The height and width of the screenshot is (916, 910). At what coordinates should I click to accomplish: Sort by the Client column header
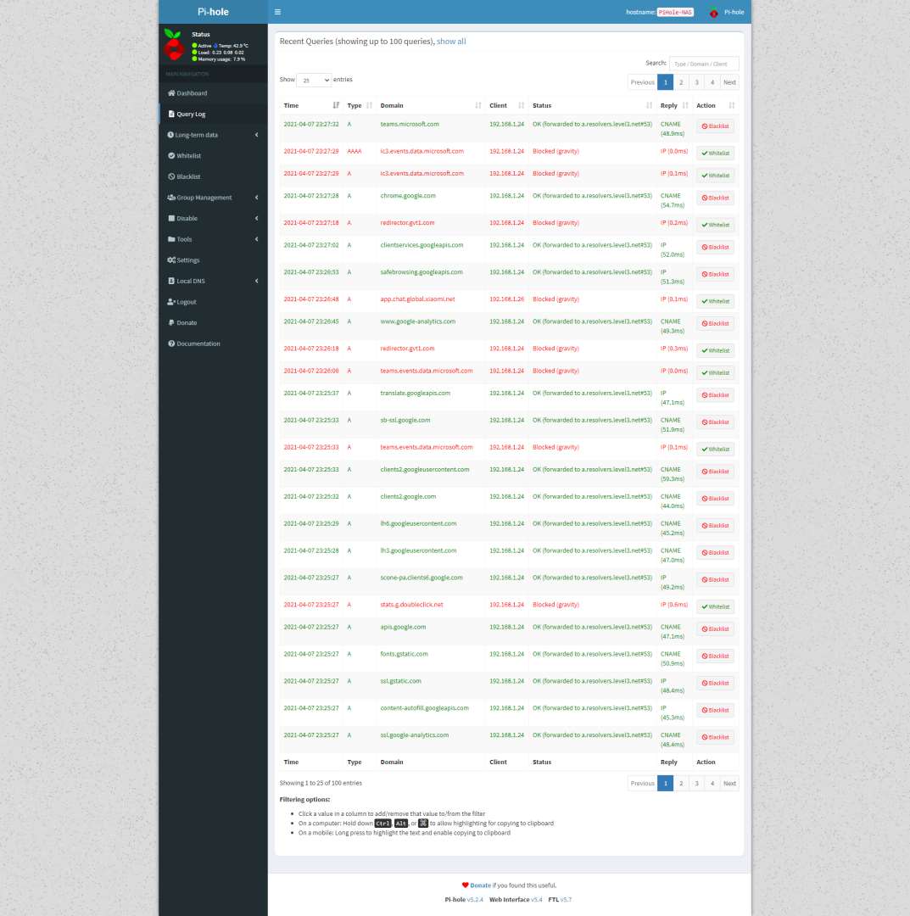pyautogui.click(x=506, y=106)
